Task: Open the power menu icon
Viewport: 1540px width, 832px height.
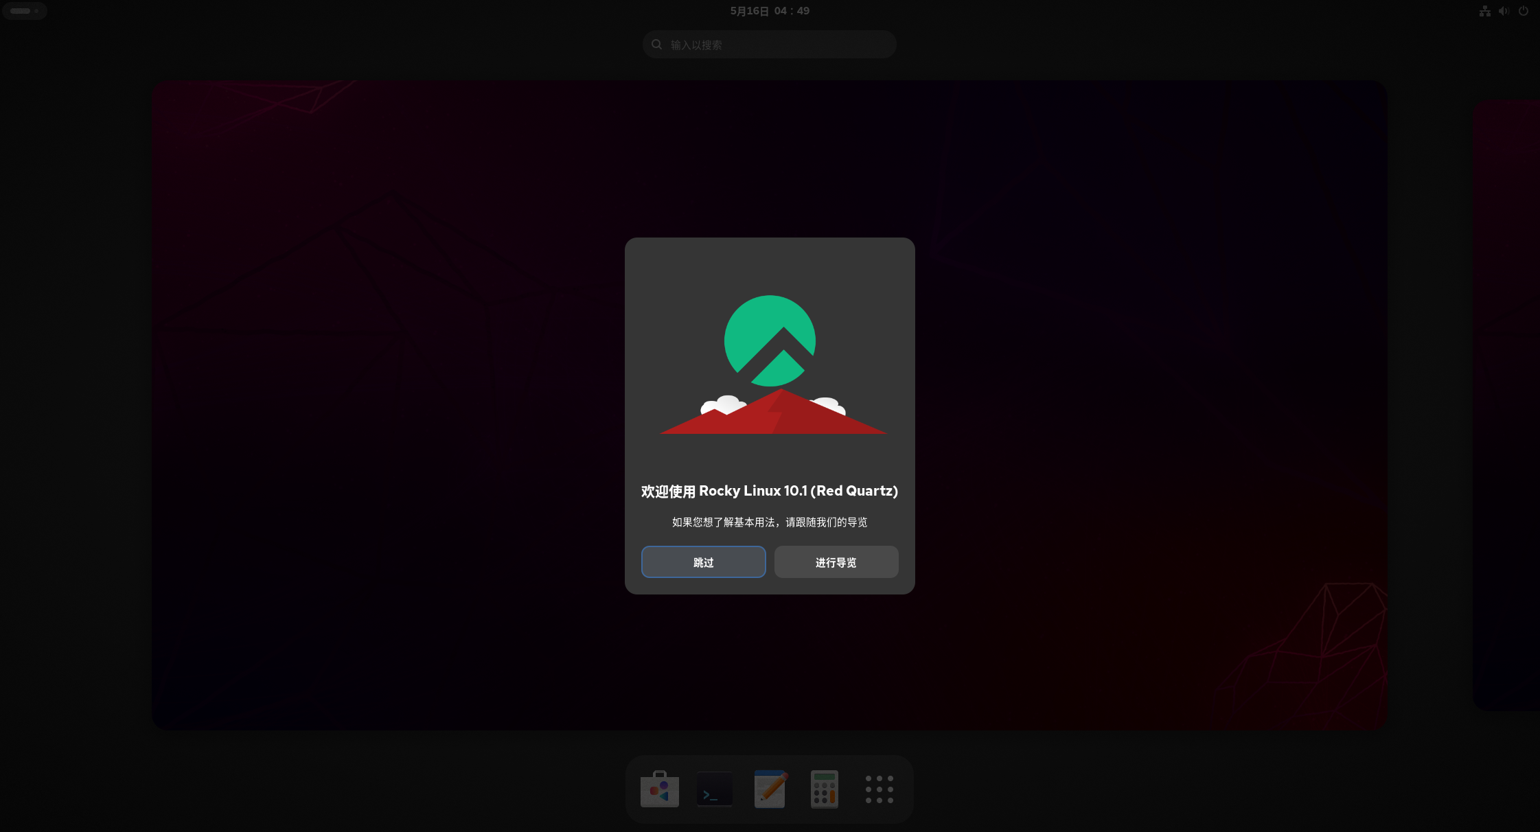Action: (x=1524, y=11)
